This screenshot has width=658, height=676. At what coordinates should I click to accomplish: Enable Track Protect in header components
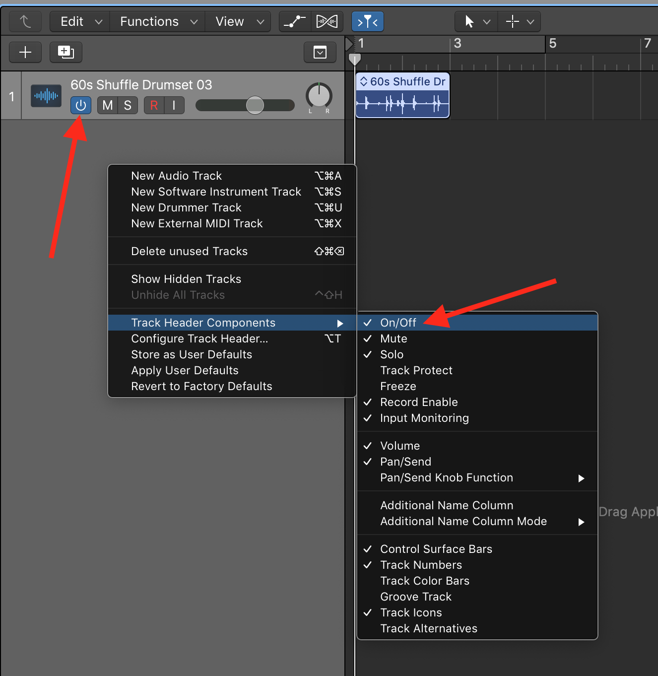point(416,370)
